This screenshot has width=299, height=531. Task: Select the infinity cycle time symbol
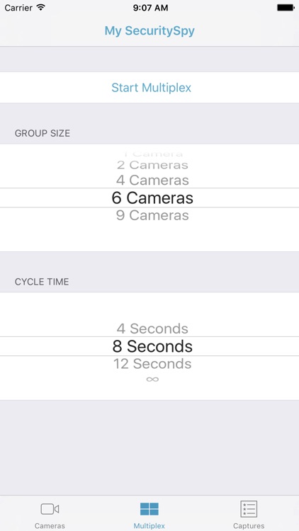coord(152,379)
